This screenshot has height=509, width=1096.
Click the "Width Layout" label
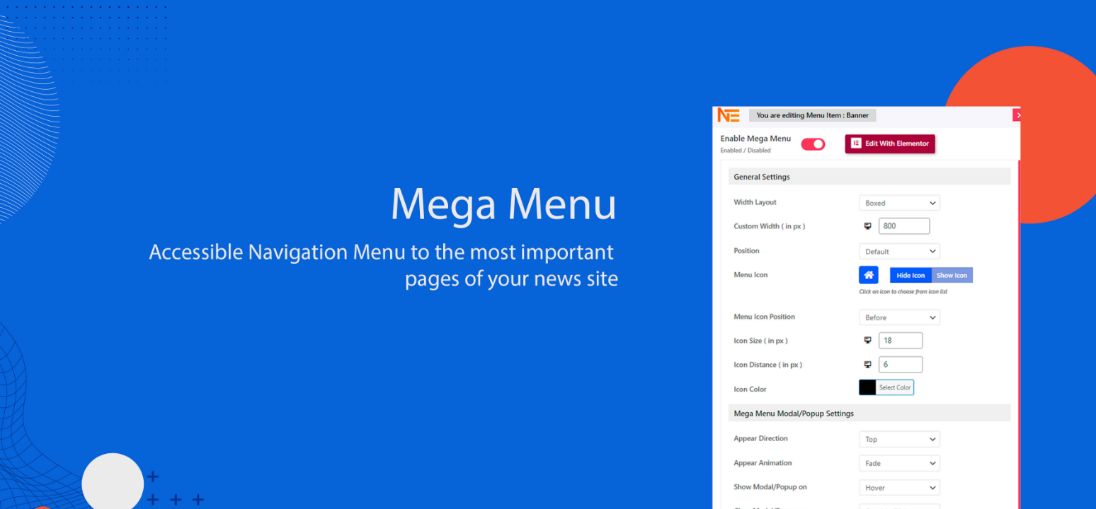click(755, 202)
